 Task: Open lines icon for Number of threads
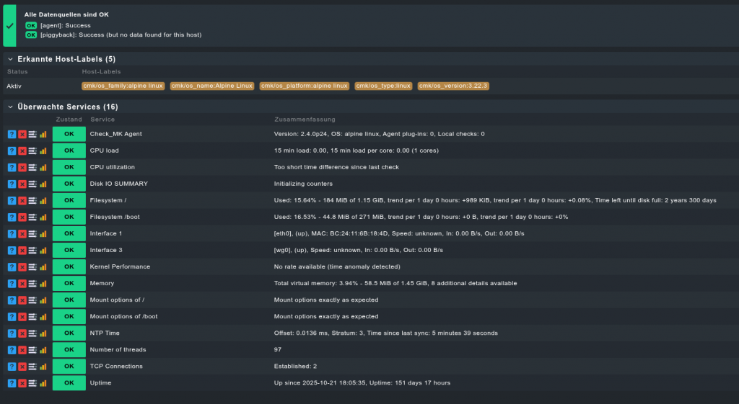[32, 349]
